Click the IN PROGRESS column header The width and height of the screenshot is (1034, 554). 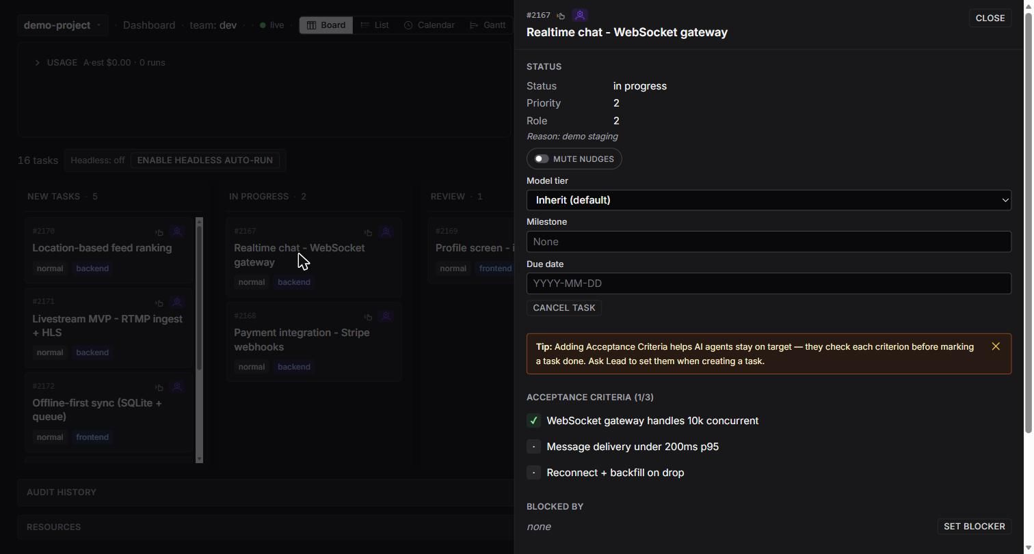(x=267, y=197)
